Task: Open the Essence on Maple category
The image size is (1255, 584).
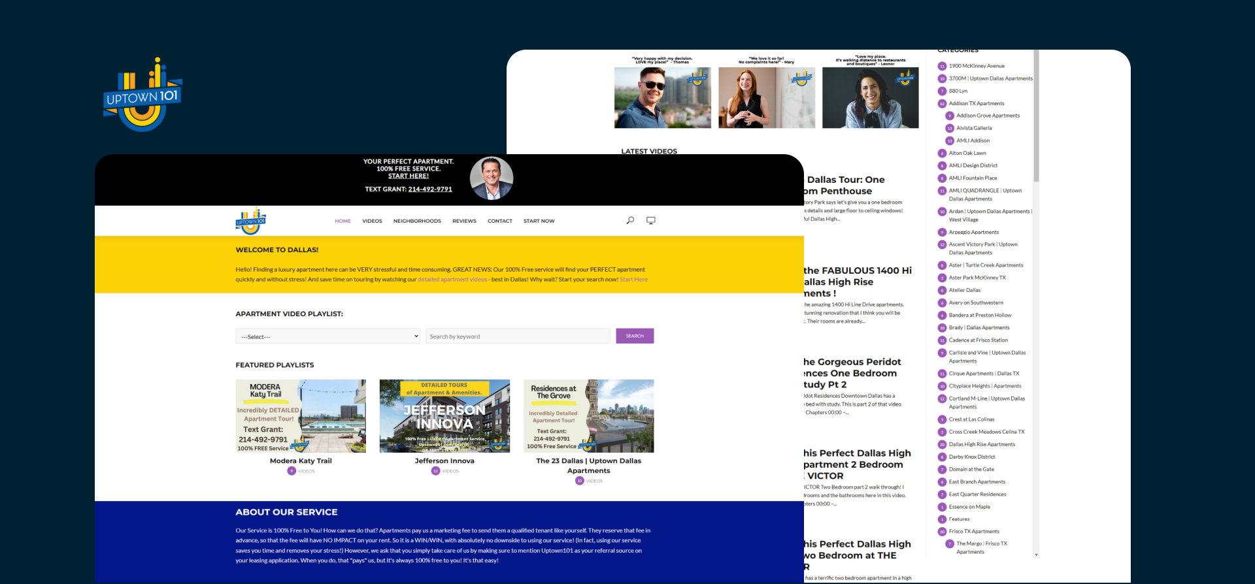Action: tap(970, 507)
